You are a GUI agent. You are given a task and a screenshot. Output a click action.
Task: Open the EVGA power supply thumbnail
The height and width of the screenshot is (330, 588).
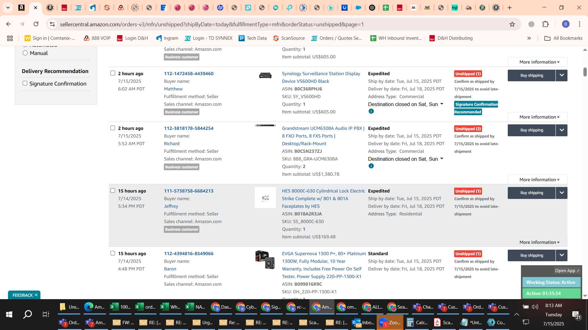[265, 260]
